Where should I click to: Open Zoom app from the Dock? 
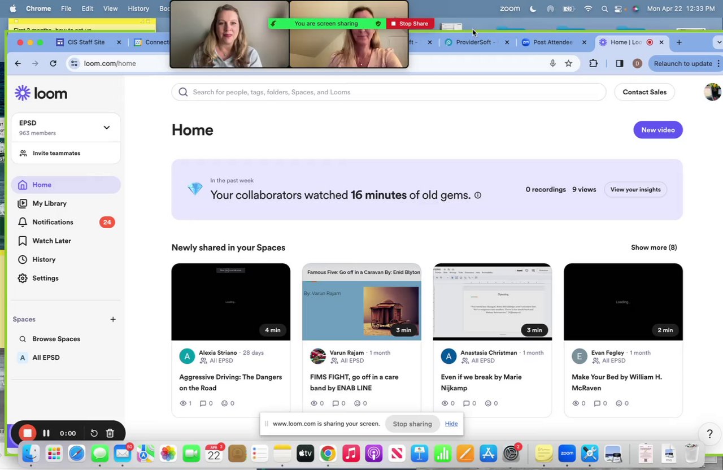[x=567, y=453]
